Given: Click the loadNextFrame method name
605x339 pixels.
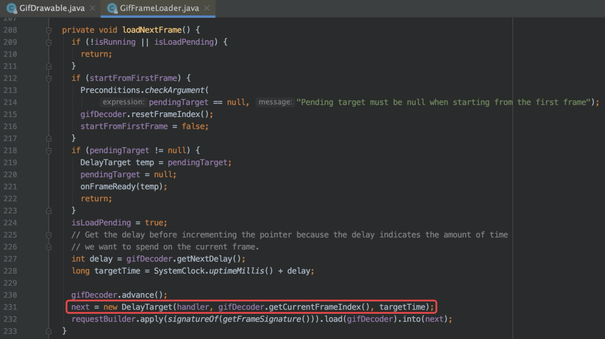Looking at the screenshot, I should (152, 30).
